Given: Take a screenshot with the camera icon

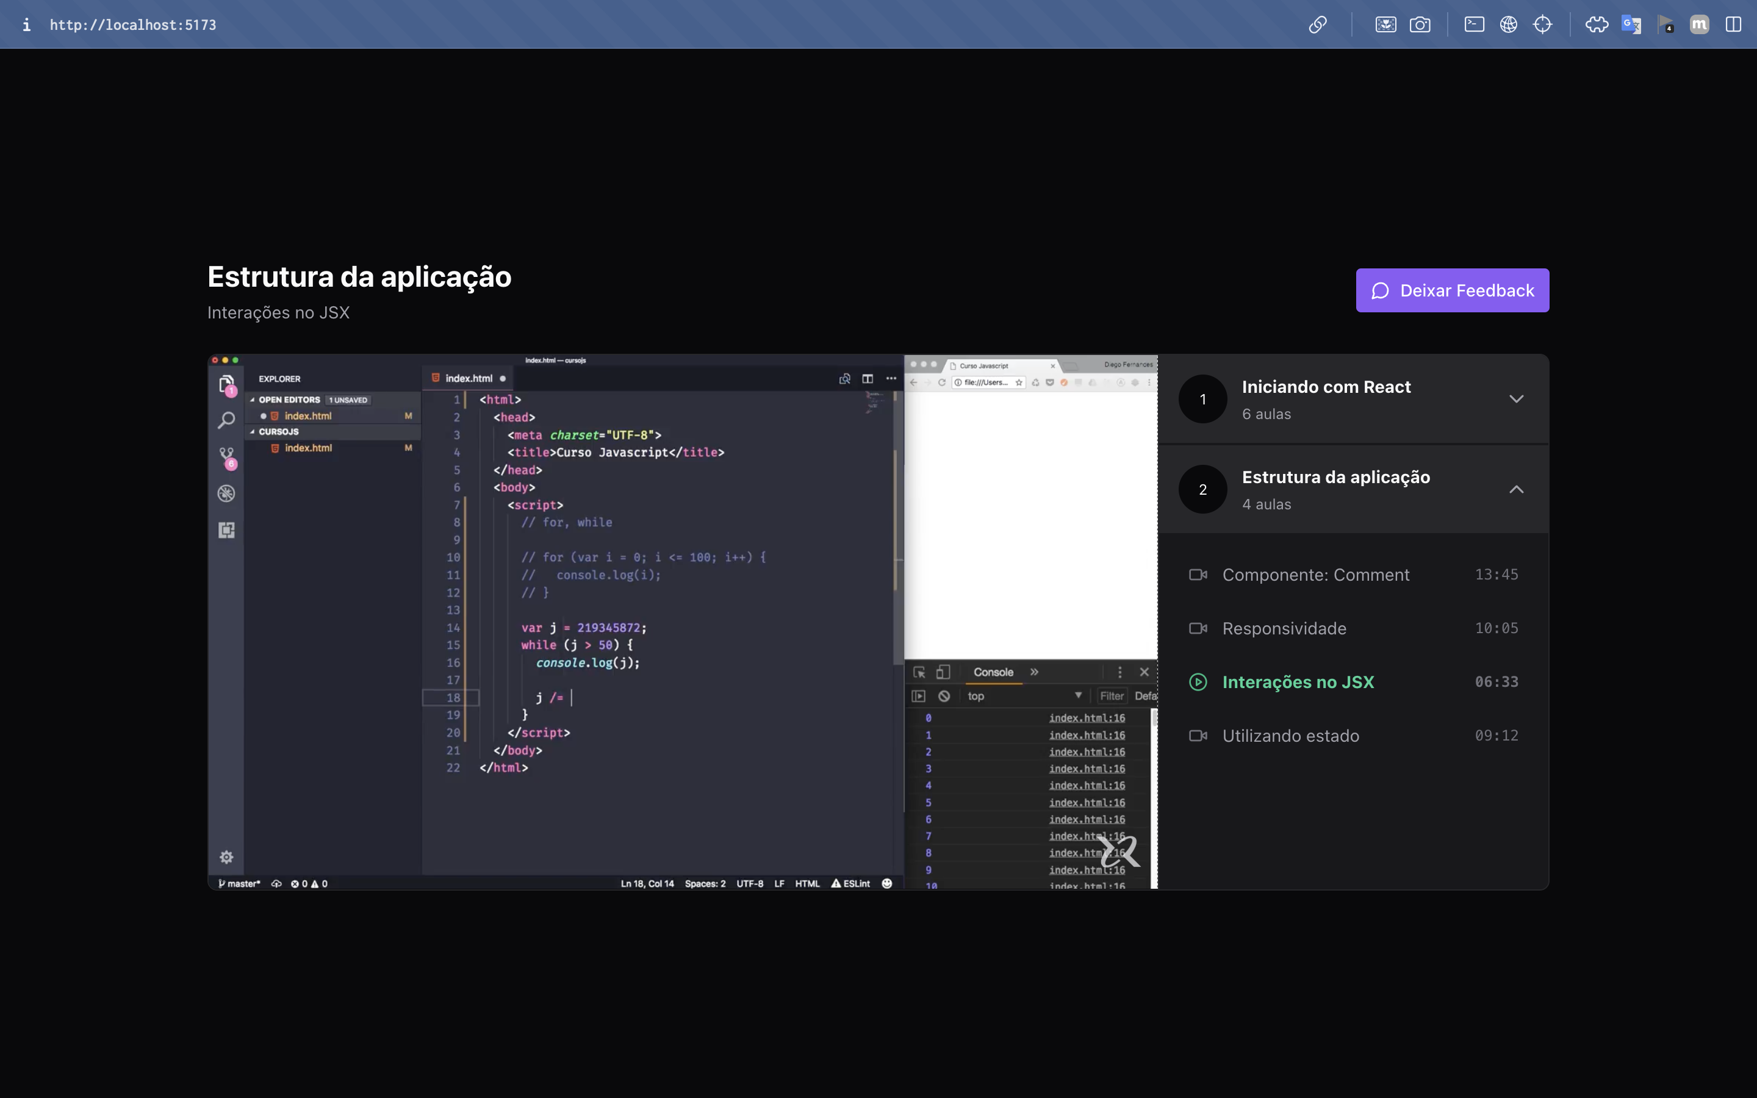Looking at the screenshot, I should (x=1420, y=24).
